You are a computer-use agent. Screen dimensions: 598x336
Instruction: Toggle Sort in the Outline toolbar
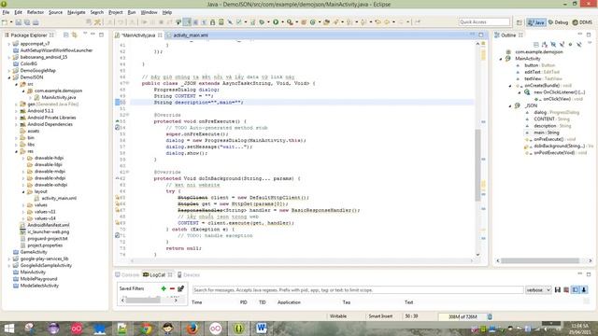tap(545, 45)
